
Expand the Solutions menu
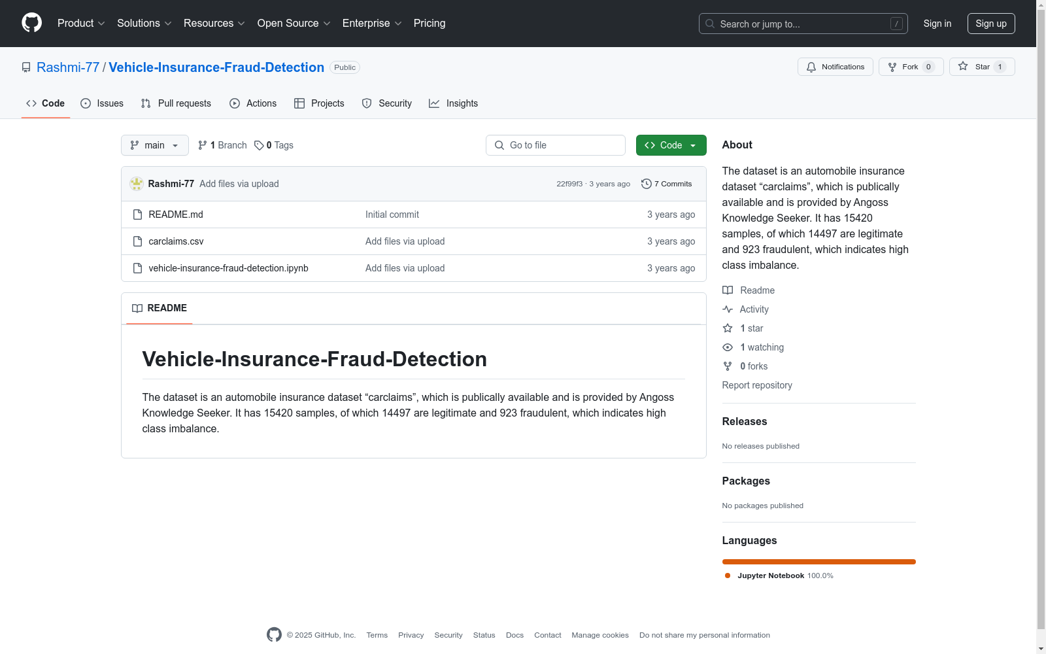(144, 23)
